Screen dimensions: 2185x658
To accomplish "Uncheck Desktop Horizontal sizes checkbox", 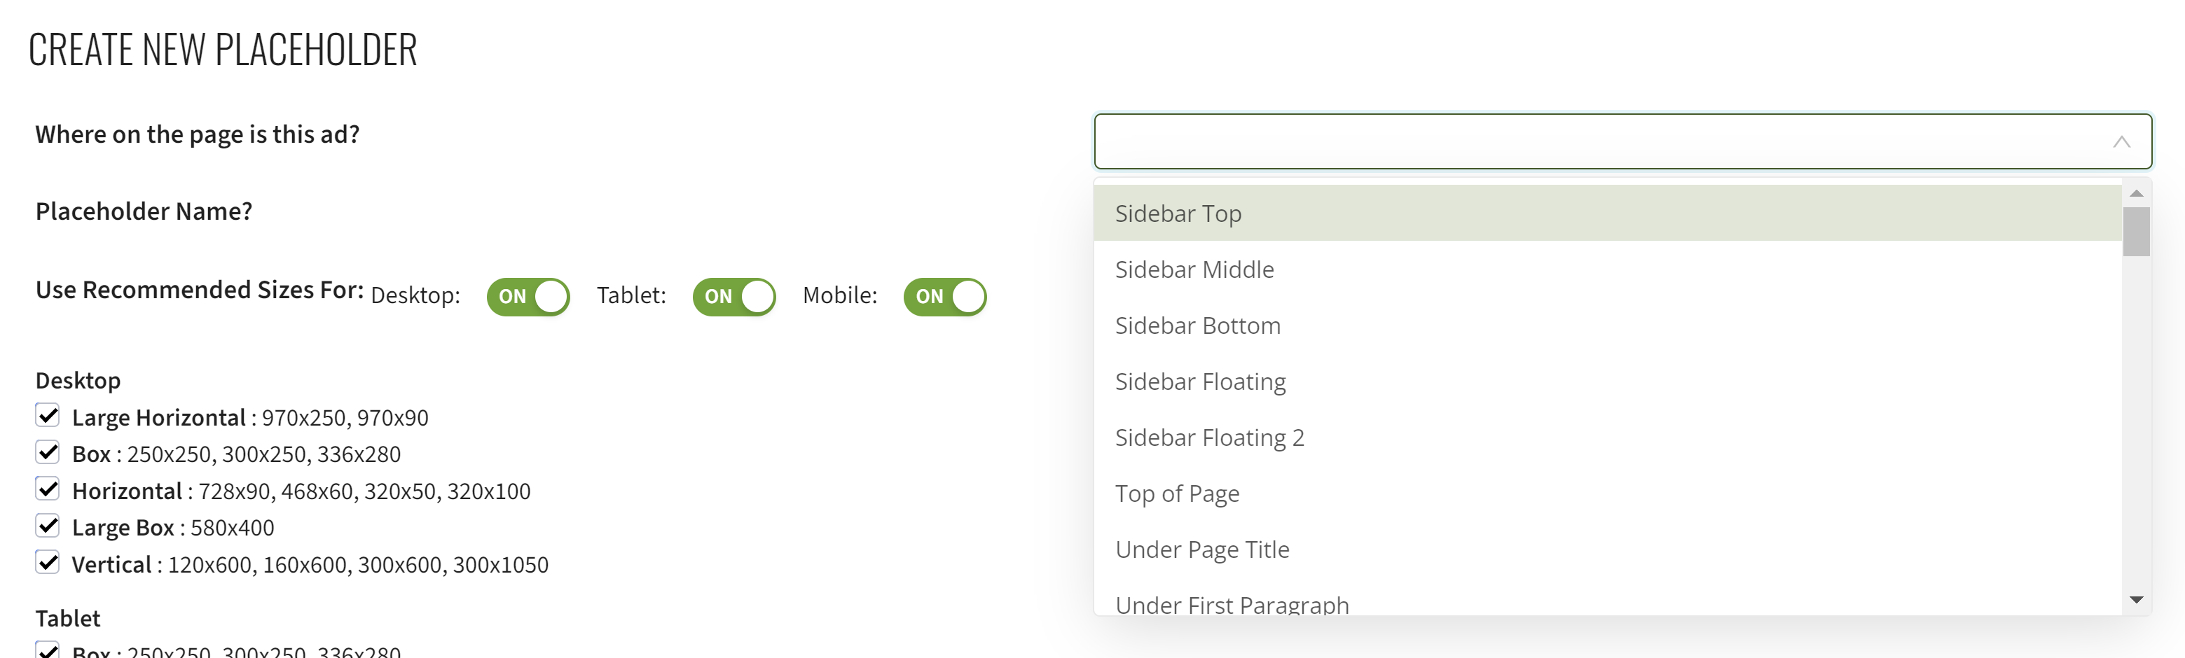I will [48, 489].
